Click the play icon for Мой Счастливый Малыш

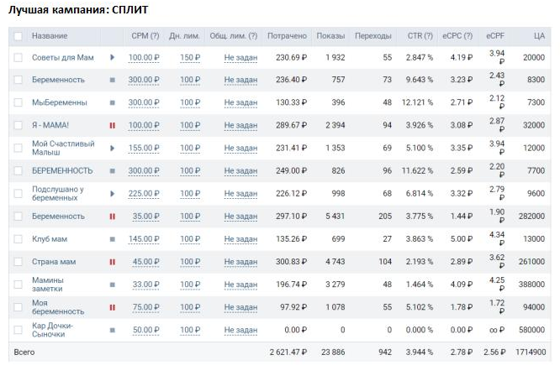[x=112, y=148]
